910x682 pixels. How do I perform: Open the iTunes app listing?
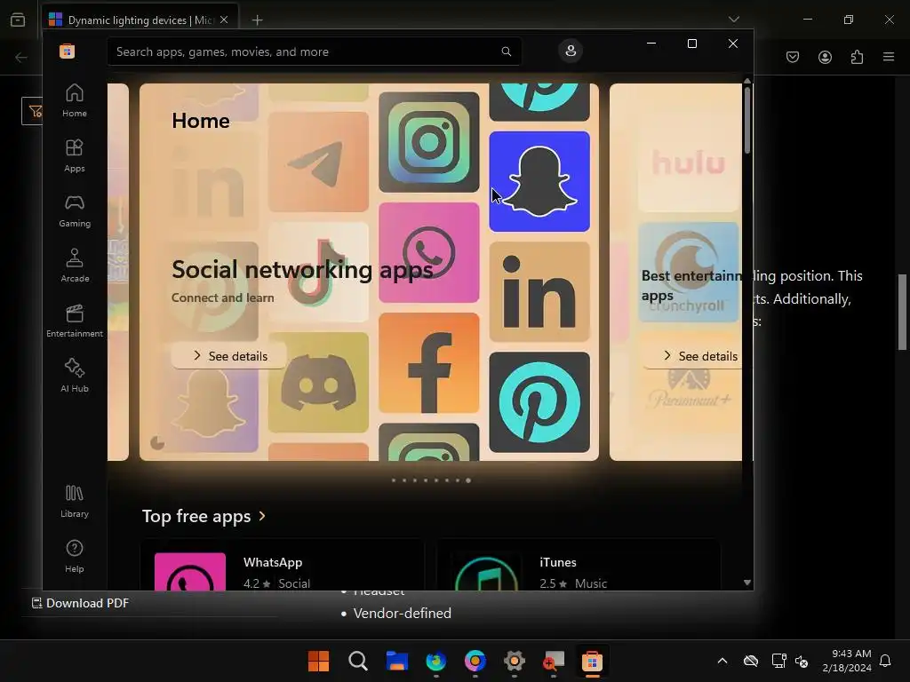coord(578,566)
